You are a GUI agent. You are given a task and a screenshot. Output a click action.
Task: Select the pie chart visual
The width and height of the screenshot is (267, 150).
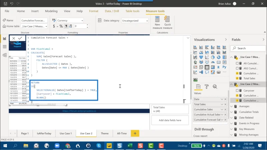(x=213, y=57)
